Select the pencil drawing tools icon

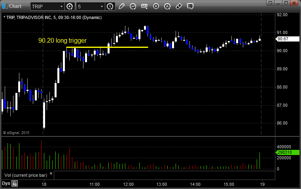click(121, 6)
